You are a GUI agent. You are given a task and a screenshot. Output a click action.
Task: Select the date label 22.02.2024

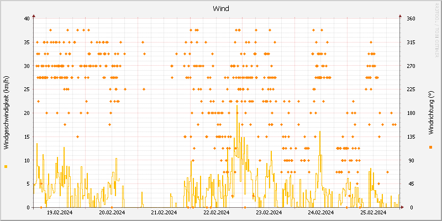pos(217,212)
